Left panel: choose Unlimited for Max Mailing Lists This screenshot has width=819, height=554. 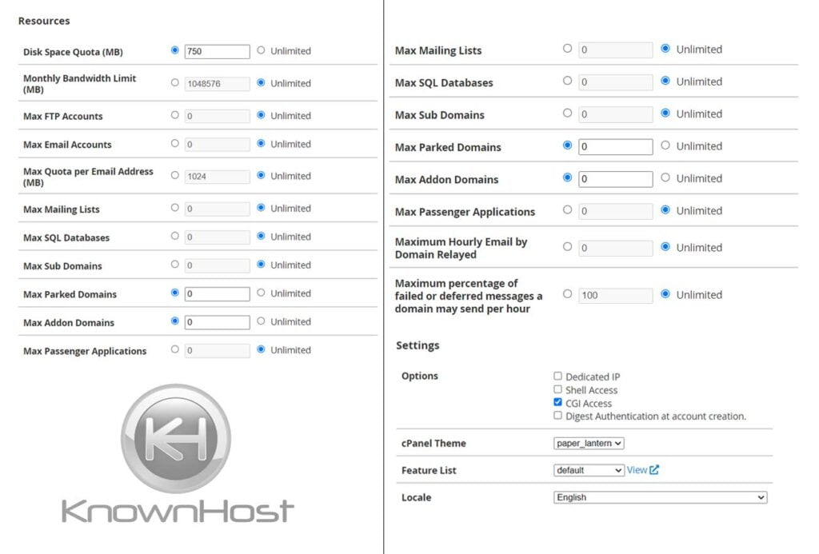pos(262,208)
